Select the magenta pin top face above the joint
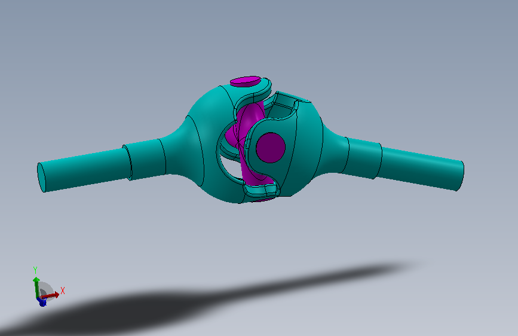Viewport: 518px width, 336px height. [246, 81]
